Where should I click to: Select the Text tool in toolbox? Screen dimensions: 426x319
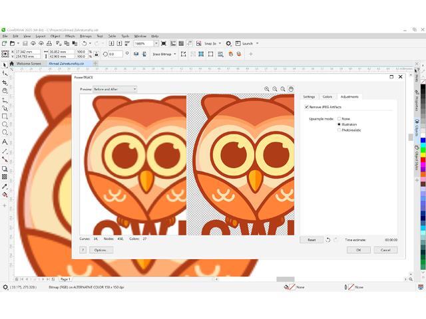[x=5, y=142]
